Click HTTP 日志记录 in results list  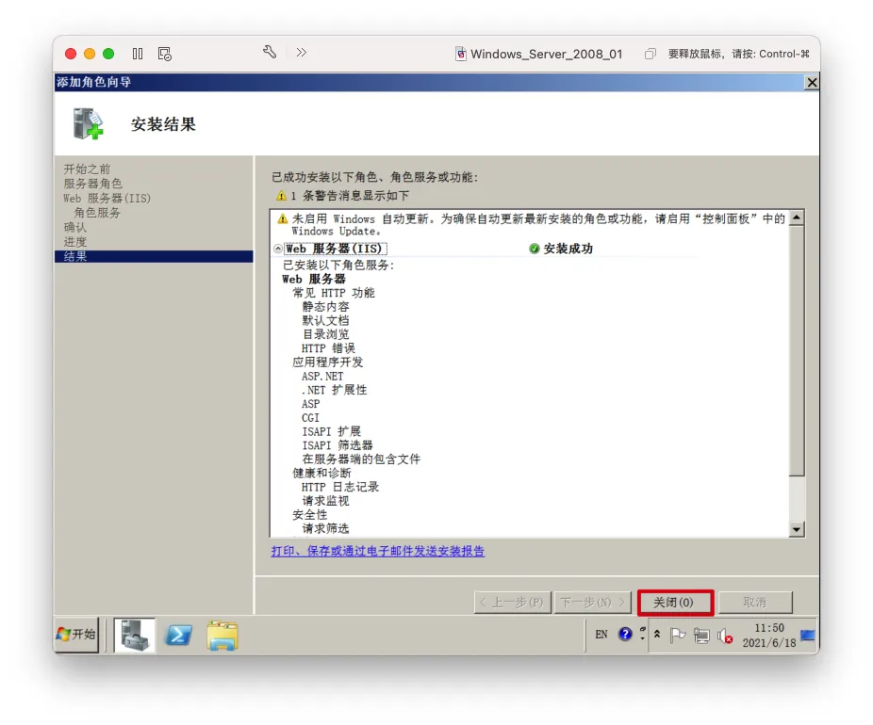click(x=340, y=488)
